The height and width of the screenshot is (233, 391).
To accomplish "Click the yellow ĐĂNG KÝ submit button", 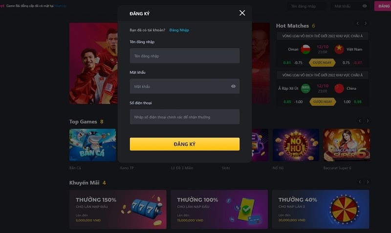I will tap(185, 144).
